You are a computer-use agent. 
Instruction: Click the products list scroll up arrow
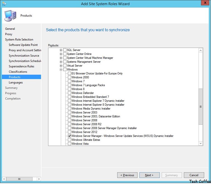200,50
